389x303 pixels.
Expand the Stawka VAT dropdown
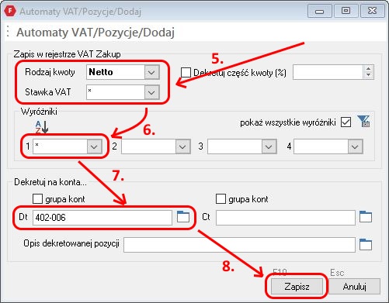click(x=151, y=92)
